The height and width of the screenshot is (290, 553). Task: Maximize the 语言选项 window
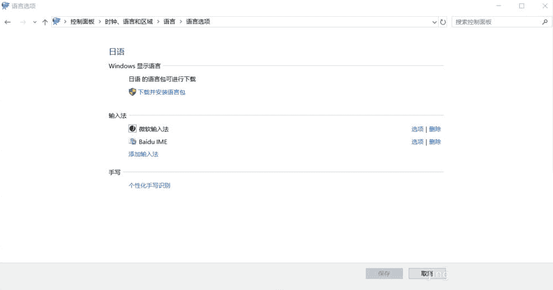click(522, 6)
